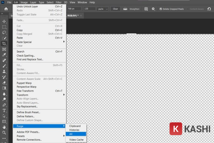Image resolution: width=214 pixels, height=143 pixels.
Task: Select the Zoom tool
Action: tap(4, 133)
